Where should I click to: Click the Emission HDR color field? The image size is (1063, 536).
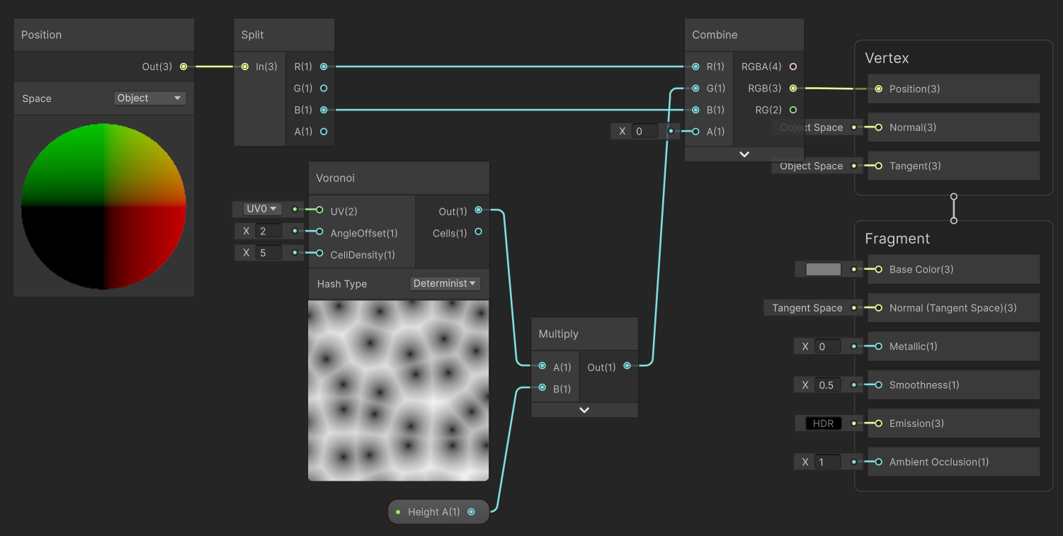(x=824, y=423)
